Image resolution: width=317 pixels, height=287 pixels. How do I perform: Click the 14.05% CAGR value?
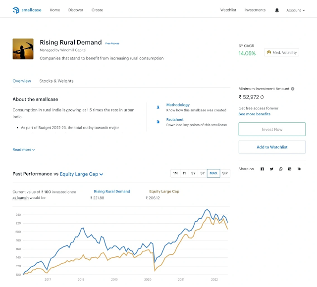click(247, 53)
